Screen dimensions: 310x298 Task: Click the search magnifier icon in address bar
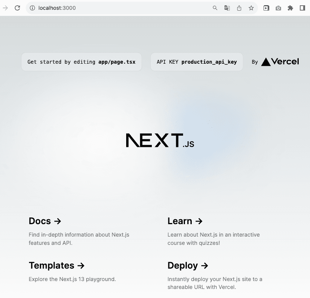[x=215, y=8]
